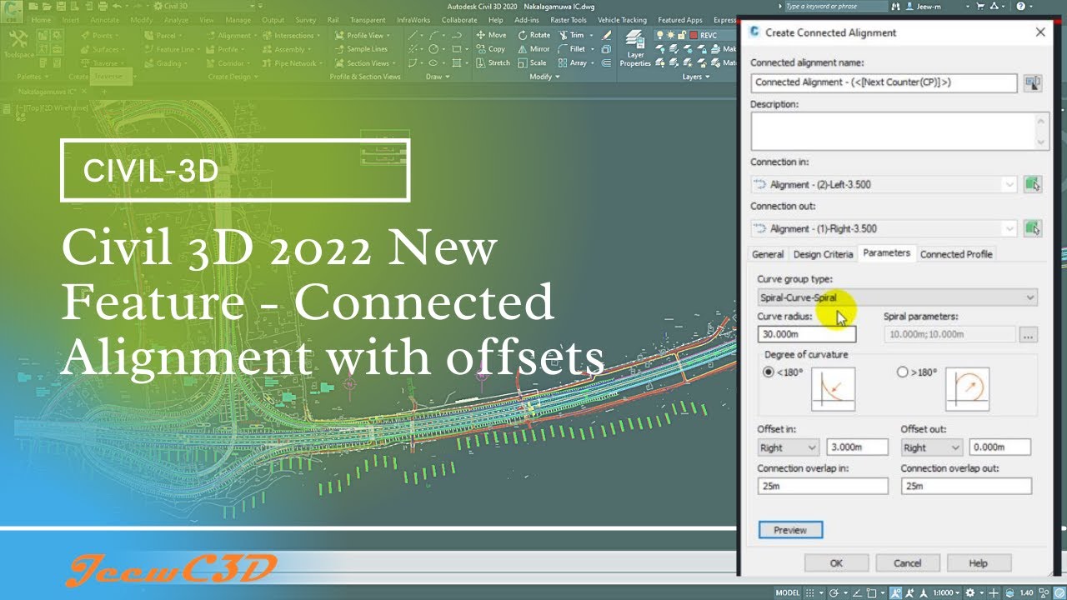1067x600 pixels.
Task: Open Layer Properties in the Layers panel
Action: 635,48
